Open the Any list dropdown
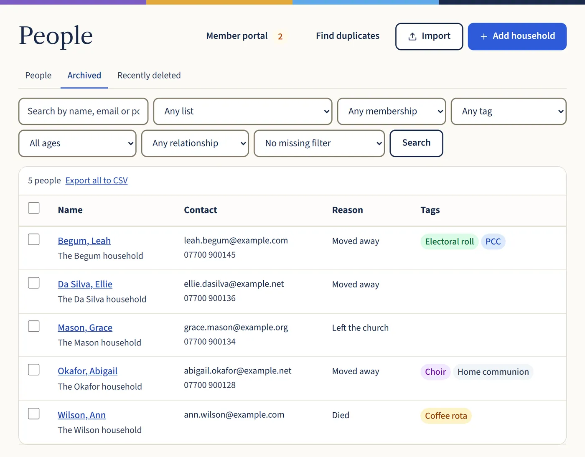585x457 pixels. click(243, 112)
